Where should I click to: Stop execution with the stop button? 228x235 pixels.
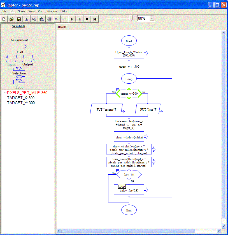pos(87,19)
